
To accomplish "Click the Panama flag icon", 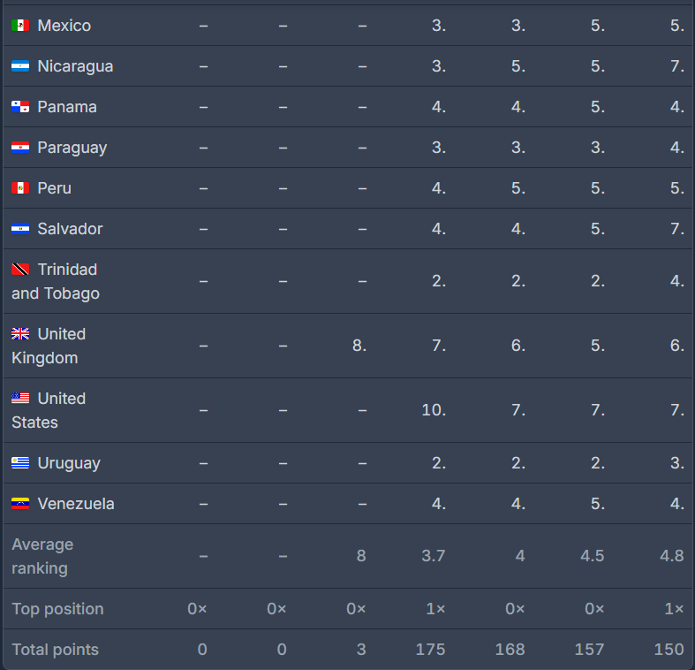I will [x=20, y=107].
